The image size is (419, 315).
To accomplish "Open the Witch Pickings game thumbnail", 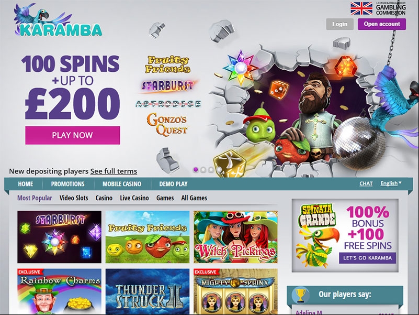I will pos(236,237).
